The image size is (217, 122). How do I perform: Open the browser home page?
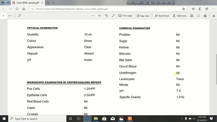24,9
